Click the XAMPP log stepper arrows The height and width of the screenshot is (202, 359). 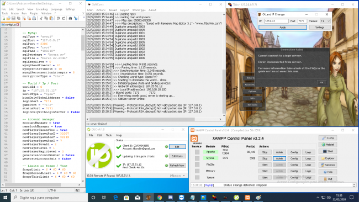(354, 185)
